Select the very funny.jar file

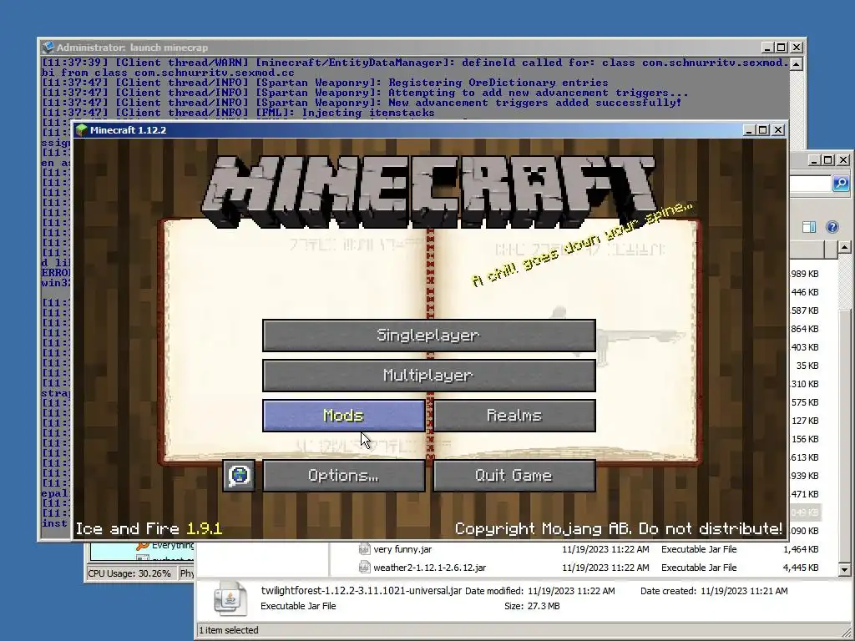click(x=402, y=549)
